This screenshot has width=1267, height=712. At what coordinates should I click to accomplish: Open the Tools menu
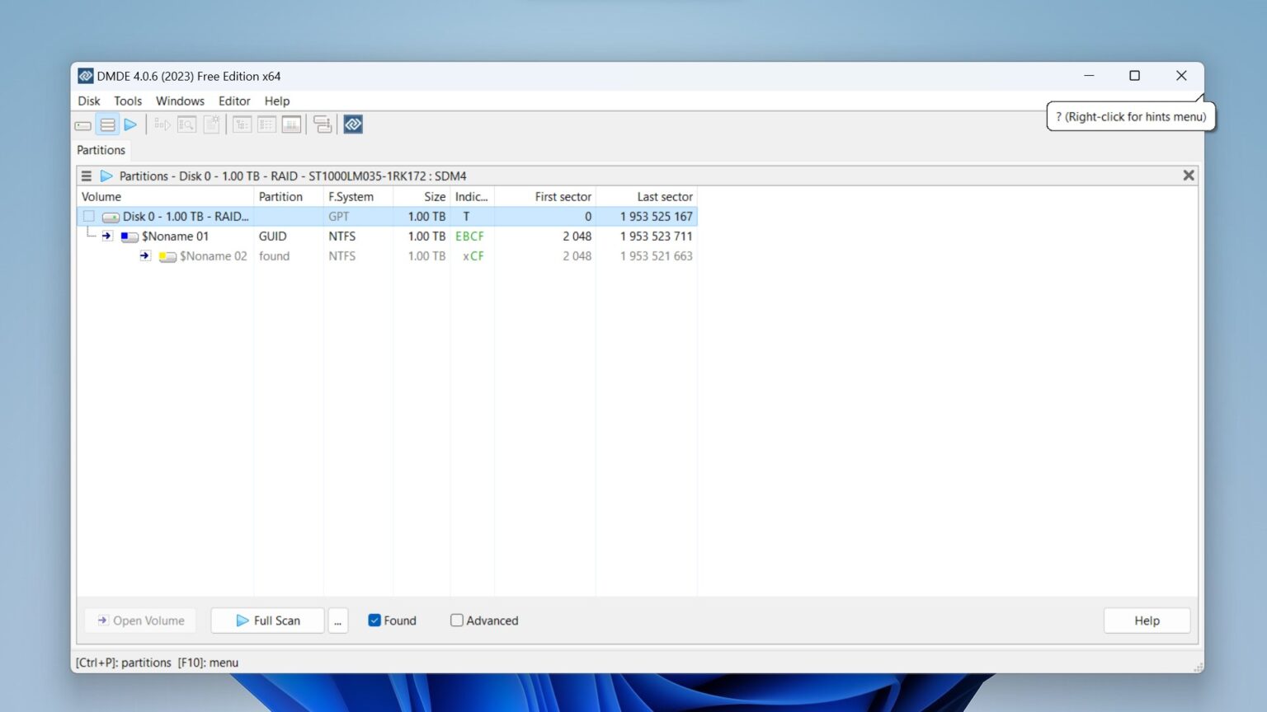tap(127, 101)
